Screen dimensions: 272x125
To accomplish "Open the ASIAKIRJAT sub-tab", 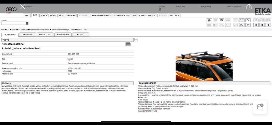I will (x=27, y=34).
